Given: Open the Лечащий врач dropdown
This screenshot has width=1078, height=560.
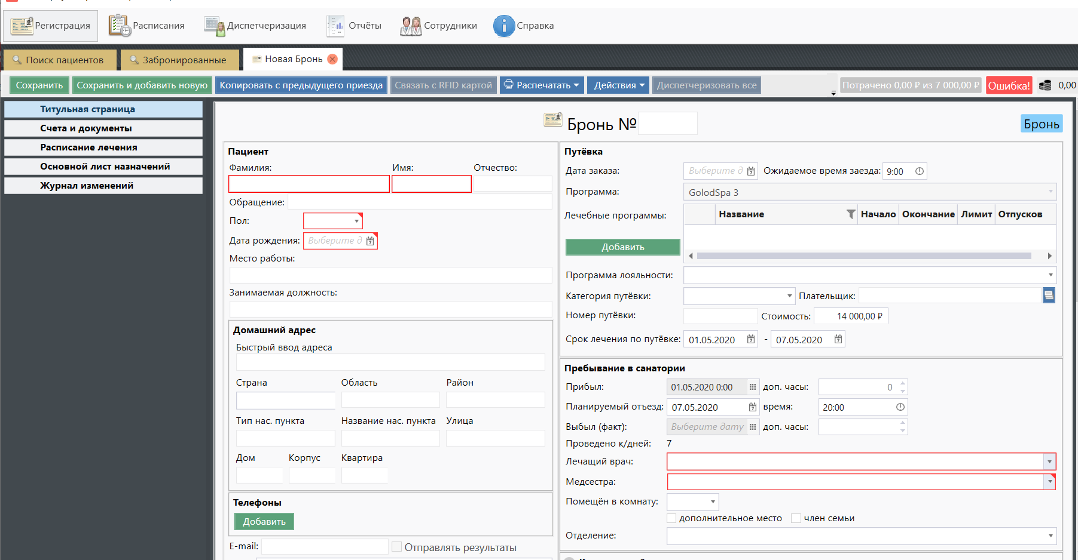Looking at the screenshot, I should point(1049,461).
